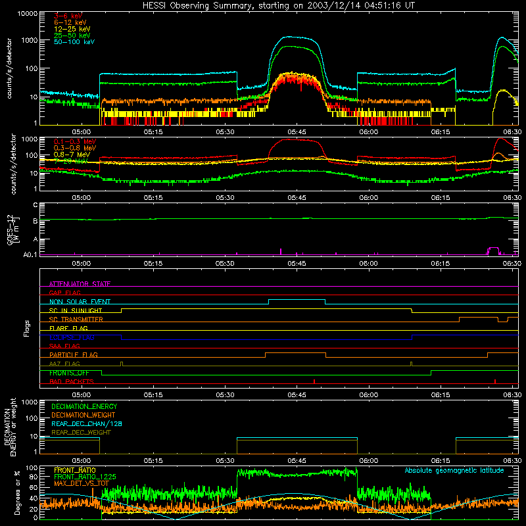Click the Absolute geomagnetic latitude label
The image size is (526, 526).
tap(454, 470)
